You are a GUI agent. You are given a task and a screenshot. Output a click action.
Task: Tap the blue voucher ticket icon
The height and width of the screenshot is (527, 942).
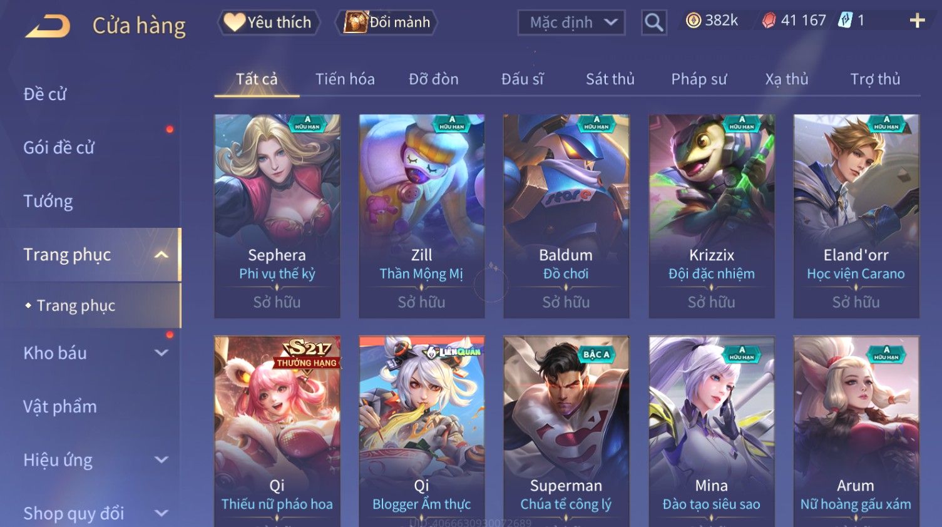[845, 21]
